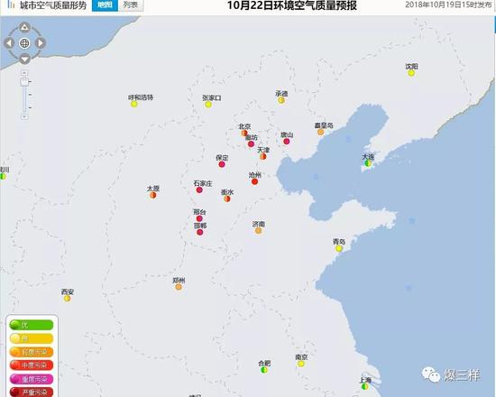Click the 承德 city marker

point(281,100)
